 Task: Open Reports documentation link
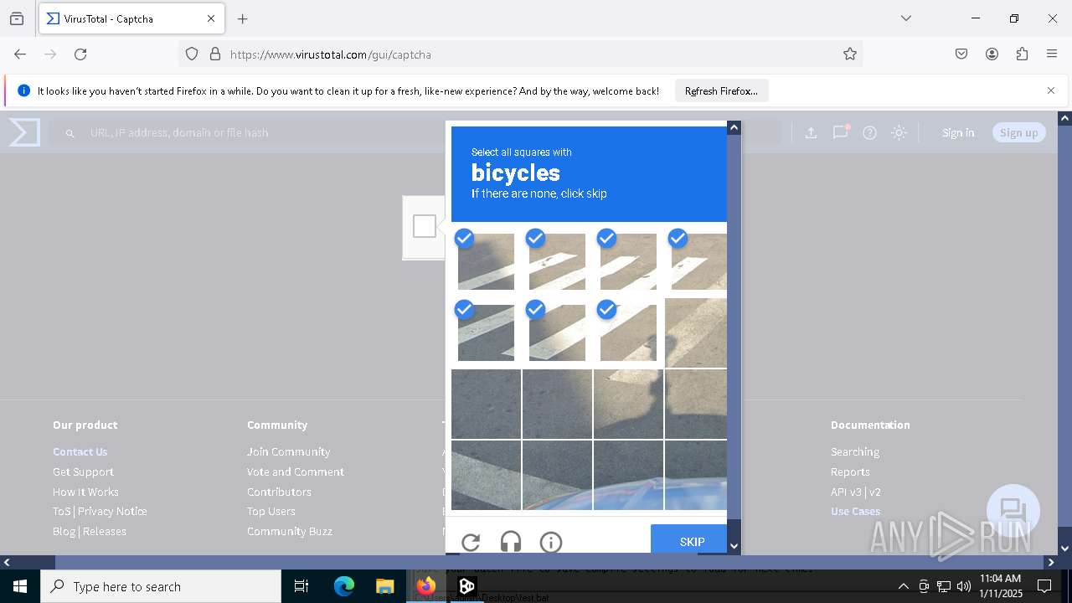(x=850, y=472)
